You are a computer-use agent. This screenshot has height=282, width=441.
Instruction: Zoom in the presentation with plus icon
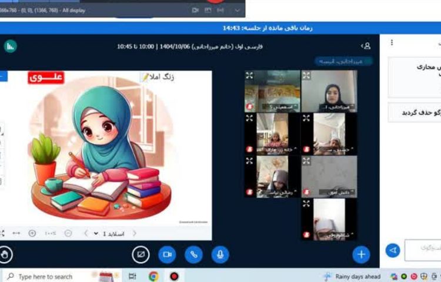(32, 233)
